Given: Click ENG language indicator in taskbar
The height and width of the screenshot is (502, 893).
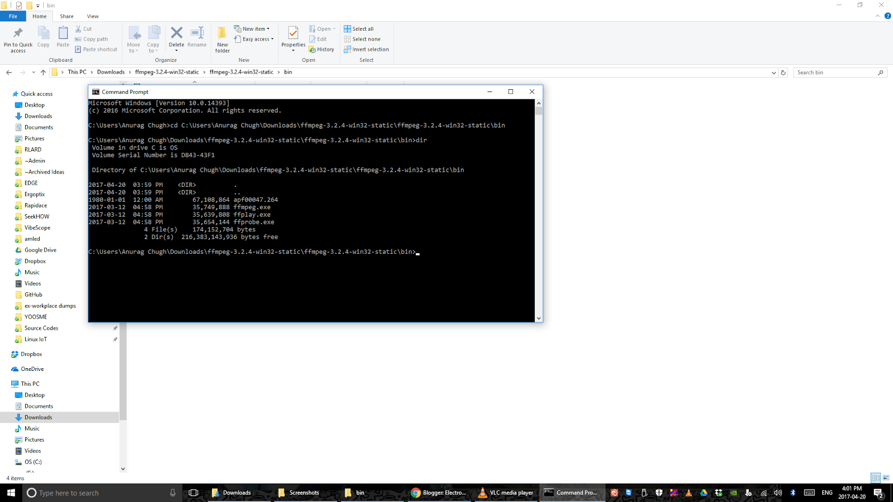Looking at the screenshot, I should click(827, 493).
